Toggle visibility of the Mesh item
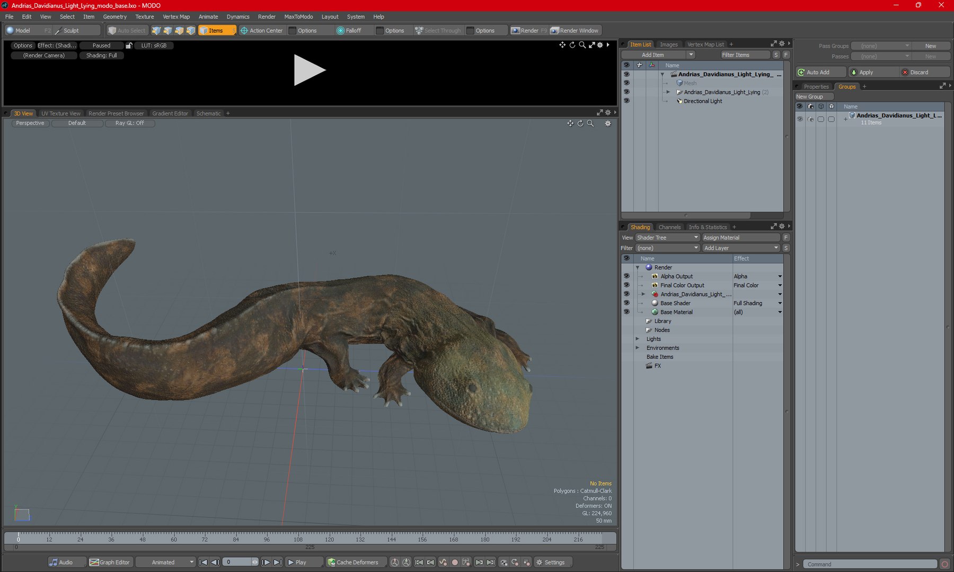This screenshot has height=572, width=954. 626,83
